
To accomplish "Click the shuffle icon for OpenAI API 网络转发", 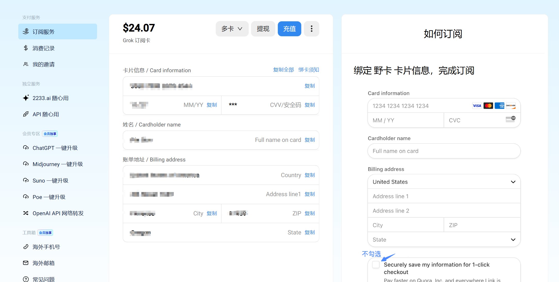I will click(x=26, y=213).
